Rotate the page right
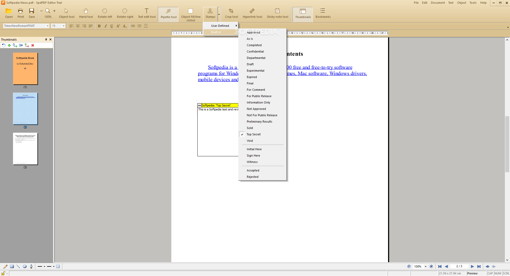Image resolution: width=510 pixels, height=276 pixels. tap(125, 14)
